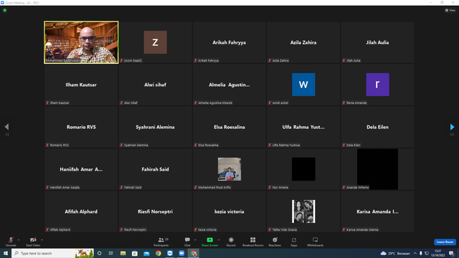The height and width of the screenshot is (258, 459).
Task: Open Windows notification center
Action: (451, 253)
